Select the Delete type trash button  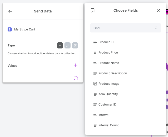(x=75, y=45)
